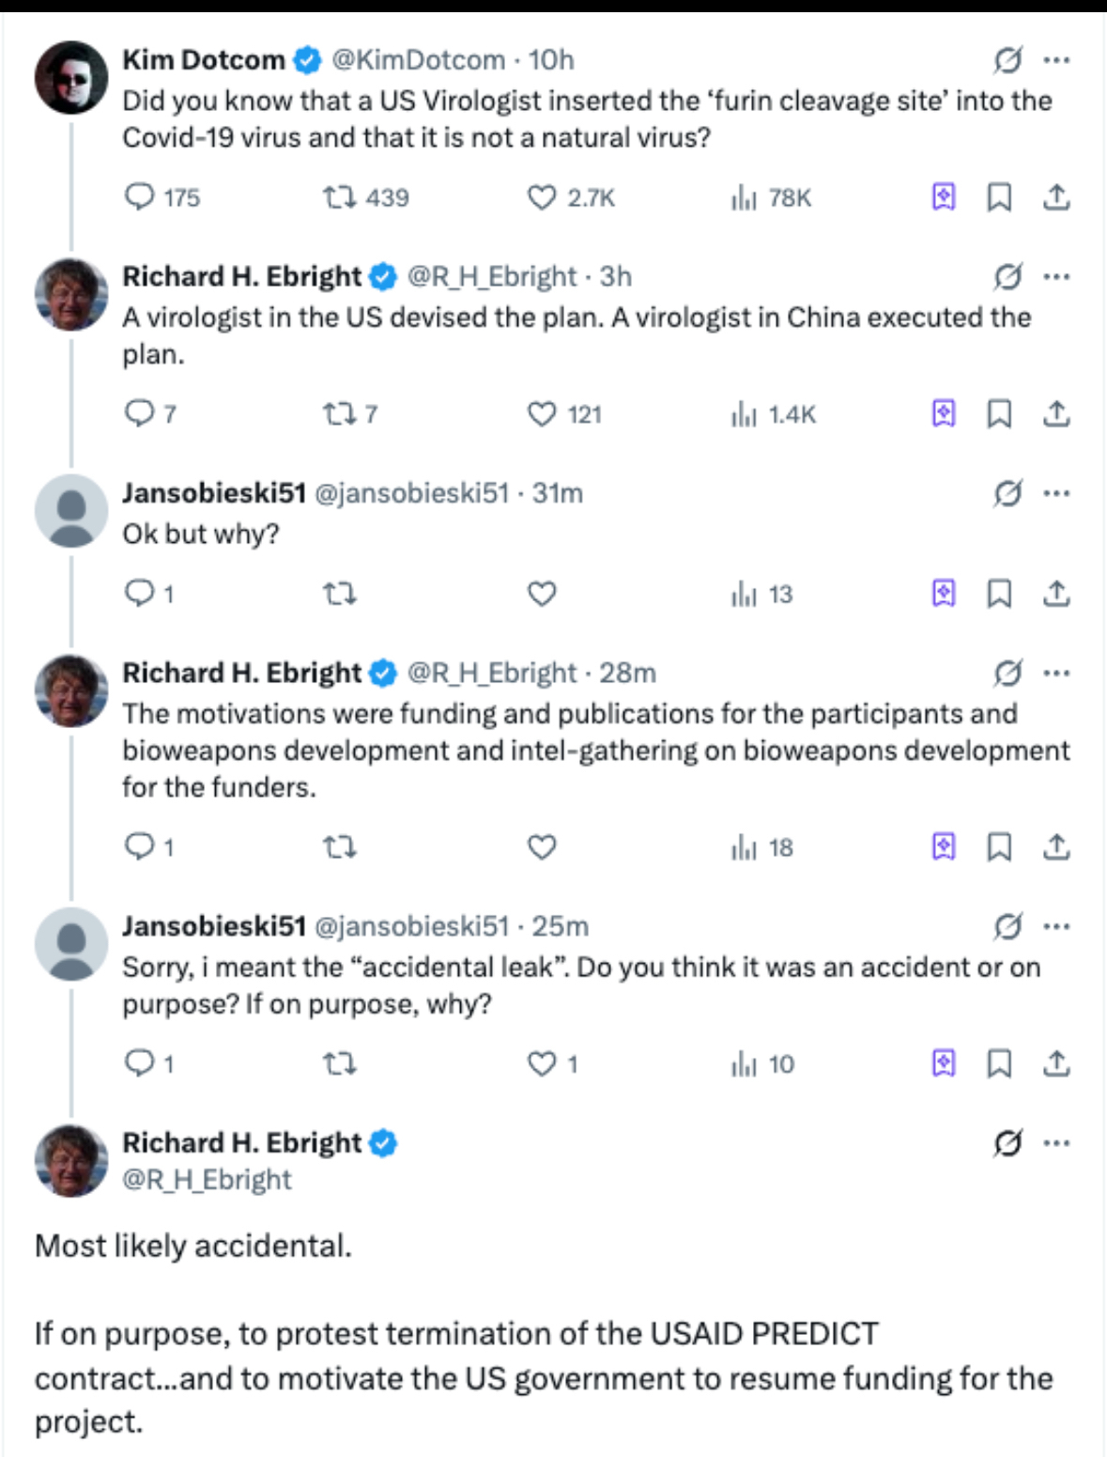The image size is (1107, 1457).
Task: Reply to Jansobieski51's 'Ok but why?' tweet
Action: (140, 594)
